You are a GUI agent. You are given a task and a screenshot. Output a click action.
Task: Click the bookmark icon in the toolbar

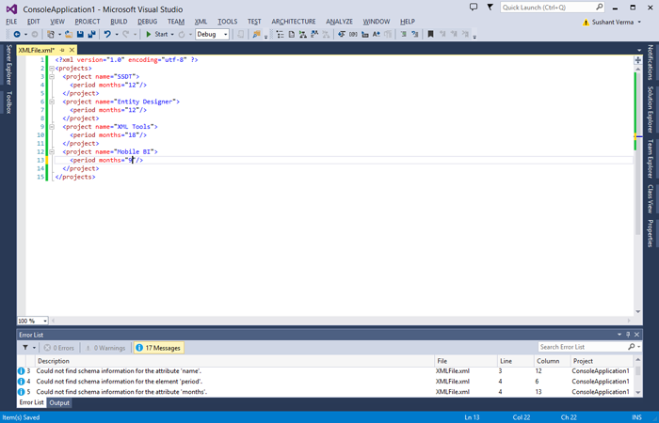pyautogui.click(x=430, y=34)
